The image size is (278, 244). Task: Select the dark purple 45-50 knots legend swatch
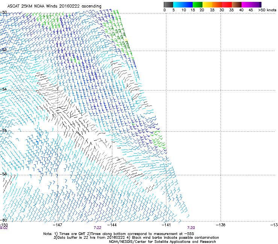pos(256,5)
